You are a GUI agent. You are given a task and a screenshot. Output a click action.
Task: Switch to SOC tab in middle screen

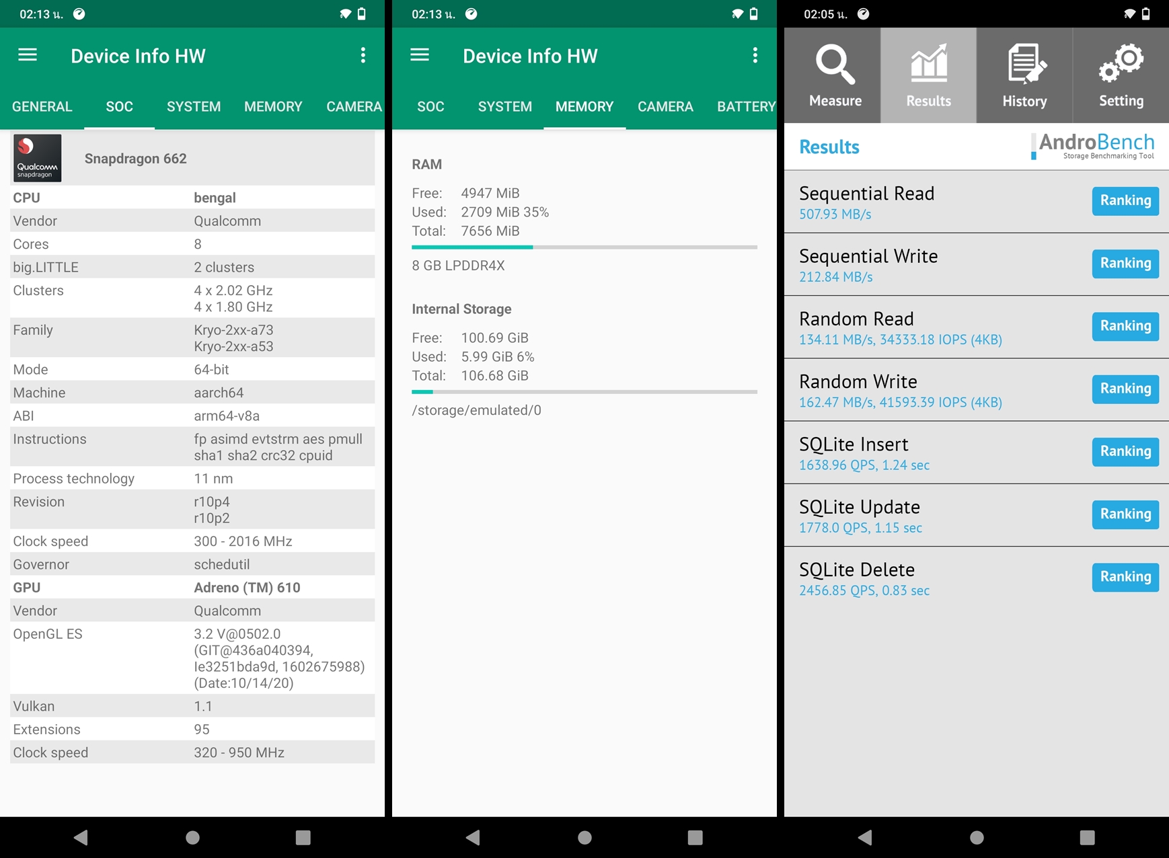[x=430, y=106]
